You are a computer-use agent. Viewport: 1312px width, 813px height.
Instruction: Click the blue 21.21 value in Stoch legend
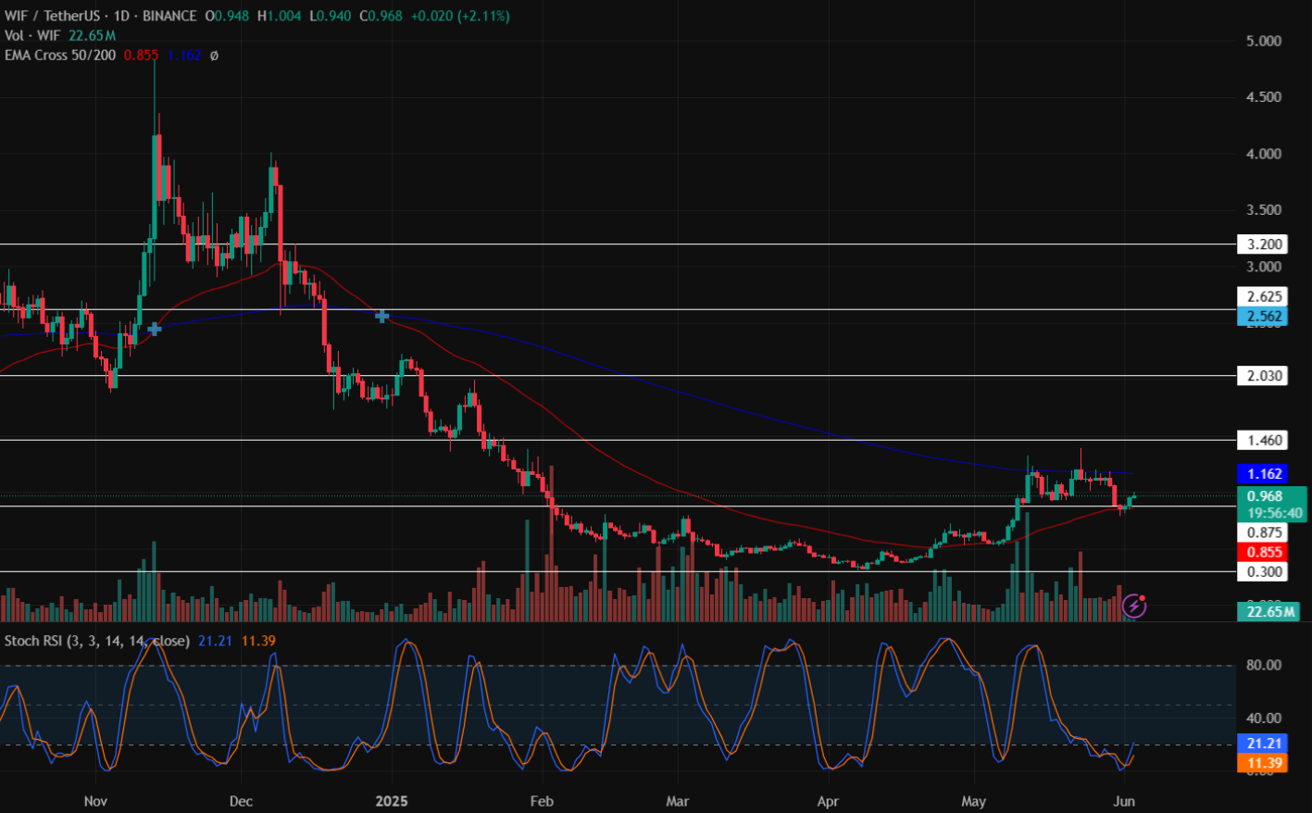[x=215, y=641]
